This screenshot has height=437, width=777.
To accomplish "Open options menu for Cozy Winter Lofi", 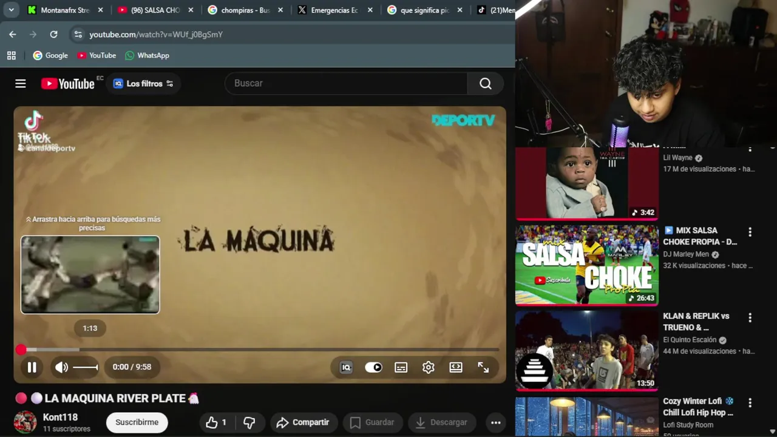I will pos(750,402).
